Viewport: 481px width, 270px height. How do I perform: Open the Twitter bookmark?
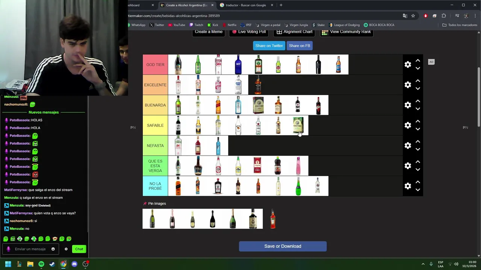[x=157, y=25]
